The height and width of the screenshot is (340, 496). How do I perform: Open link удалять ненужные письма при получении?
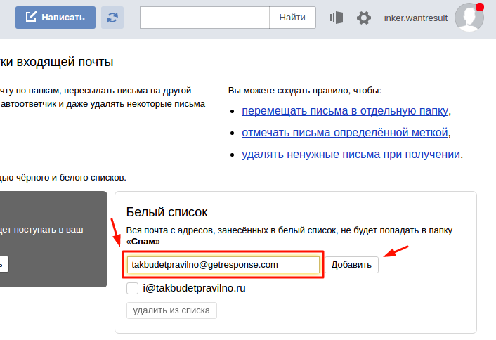tap(351, 154)
